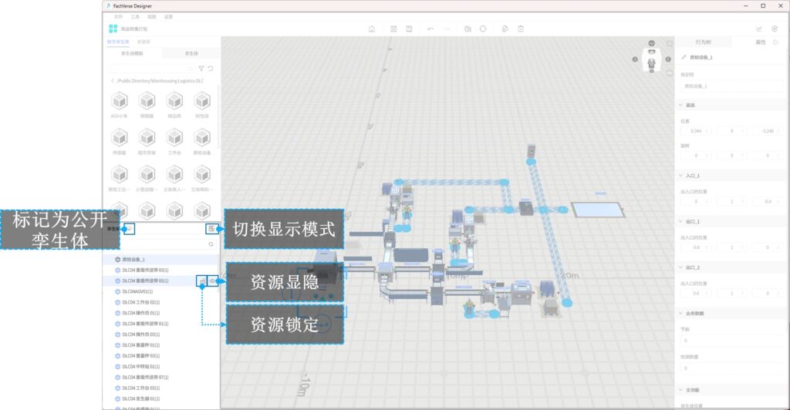Switch to the 孪生体 sub-tab
The height and width of the screenshot is (410, 790).
coord(191,53)
